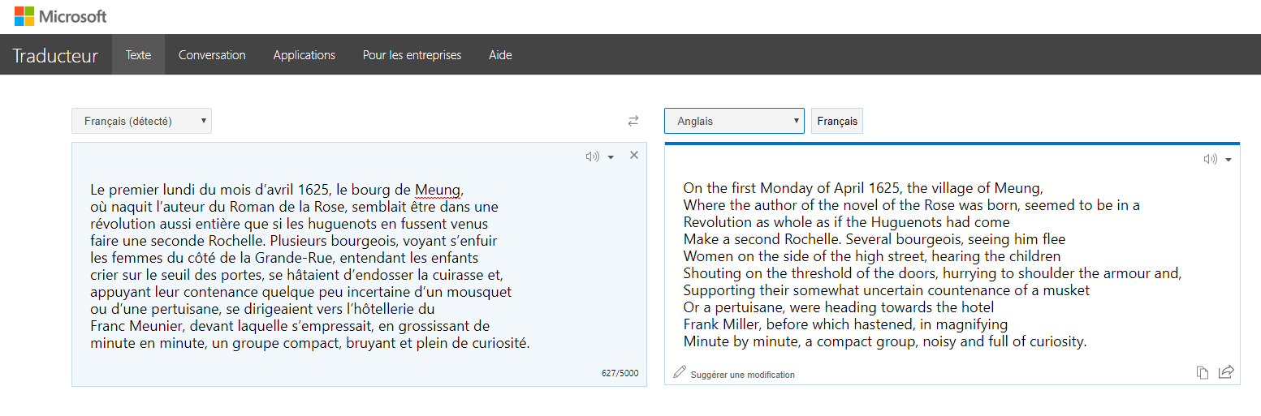Listen to the French source text
Image resolution: width=1261 pixels, height=416 pixels.
593,157
